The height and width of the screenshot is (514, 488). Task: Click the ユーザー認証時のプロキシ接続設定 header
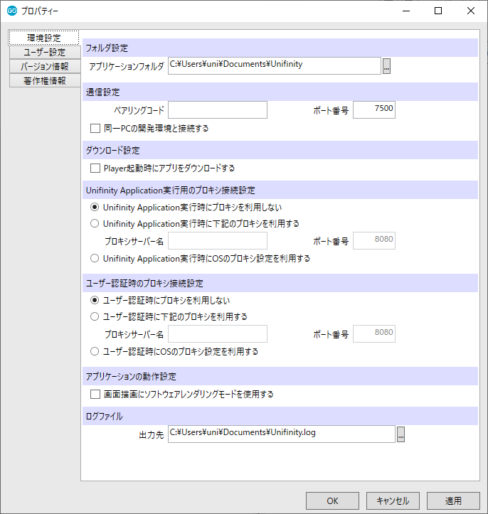[280, 283]
